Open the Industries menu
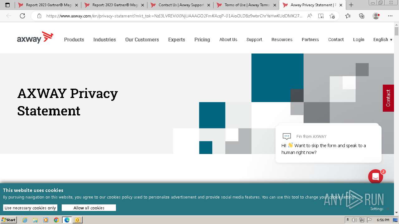399x224 pixels. (x=105, y=40)
